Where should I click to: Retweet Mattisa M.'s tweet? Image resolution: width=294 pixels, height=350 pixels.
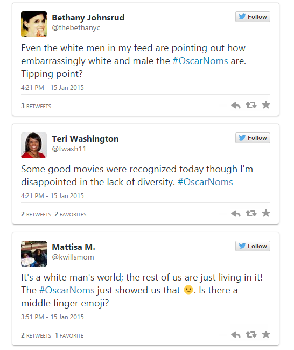[251, 334]
